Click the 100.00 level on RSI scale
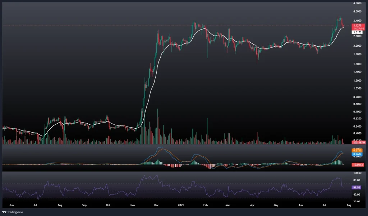Screen dimensions: 368x216 tap(357, 173)
